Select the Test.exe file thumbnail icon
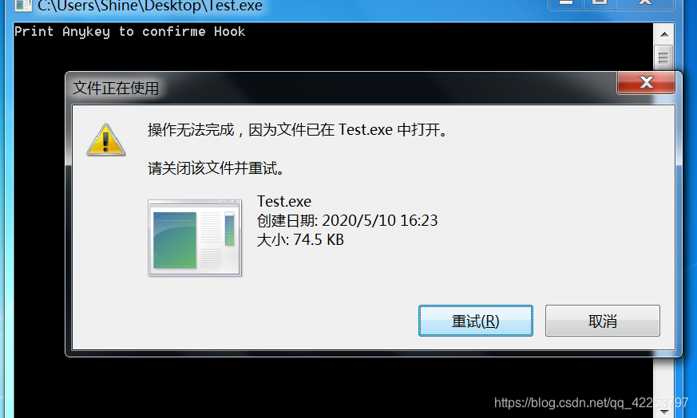 click(195, 238)
